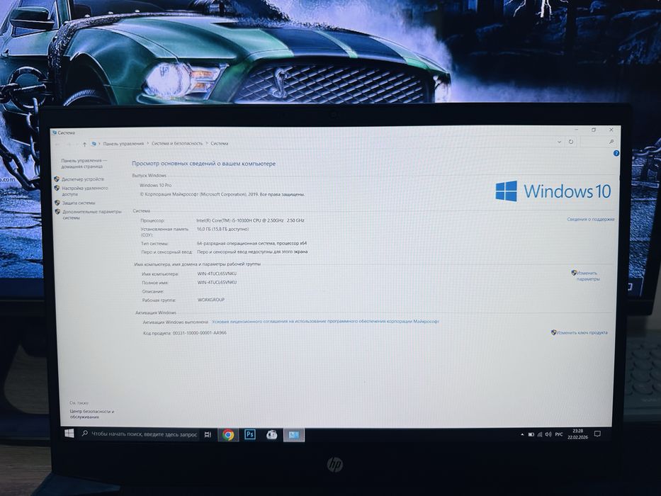Open the Windows Start menu
This screenshot has width=661, height=496.
pyautogui.click(x=69, y=433)
